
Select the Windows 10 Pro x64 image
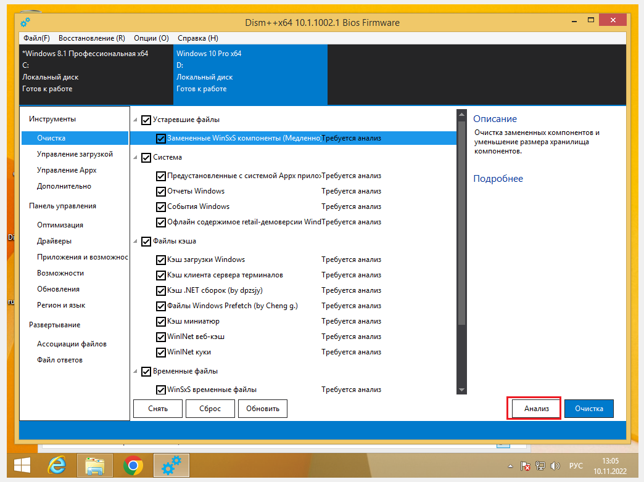click(x=250, y=75)
